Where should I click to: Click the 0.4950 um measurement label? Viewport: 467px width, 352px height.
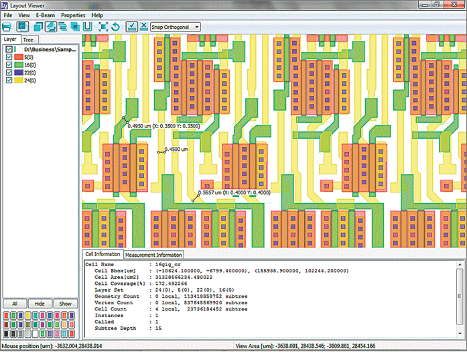click(x=163, y=126)
